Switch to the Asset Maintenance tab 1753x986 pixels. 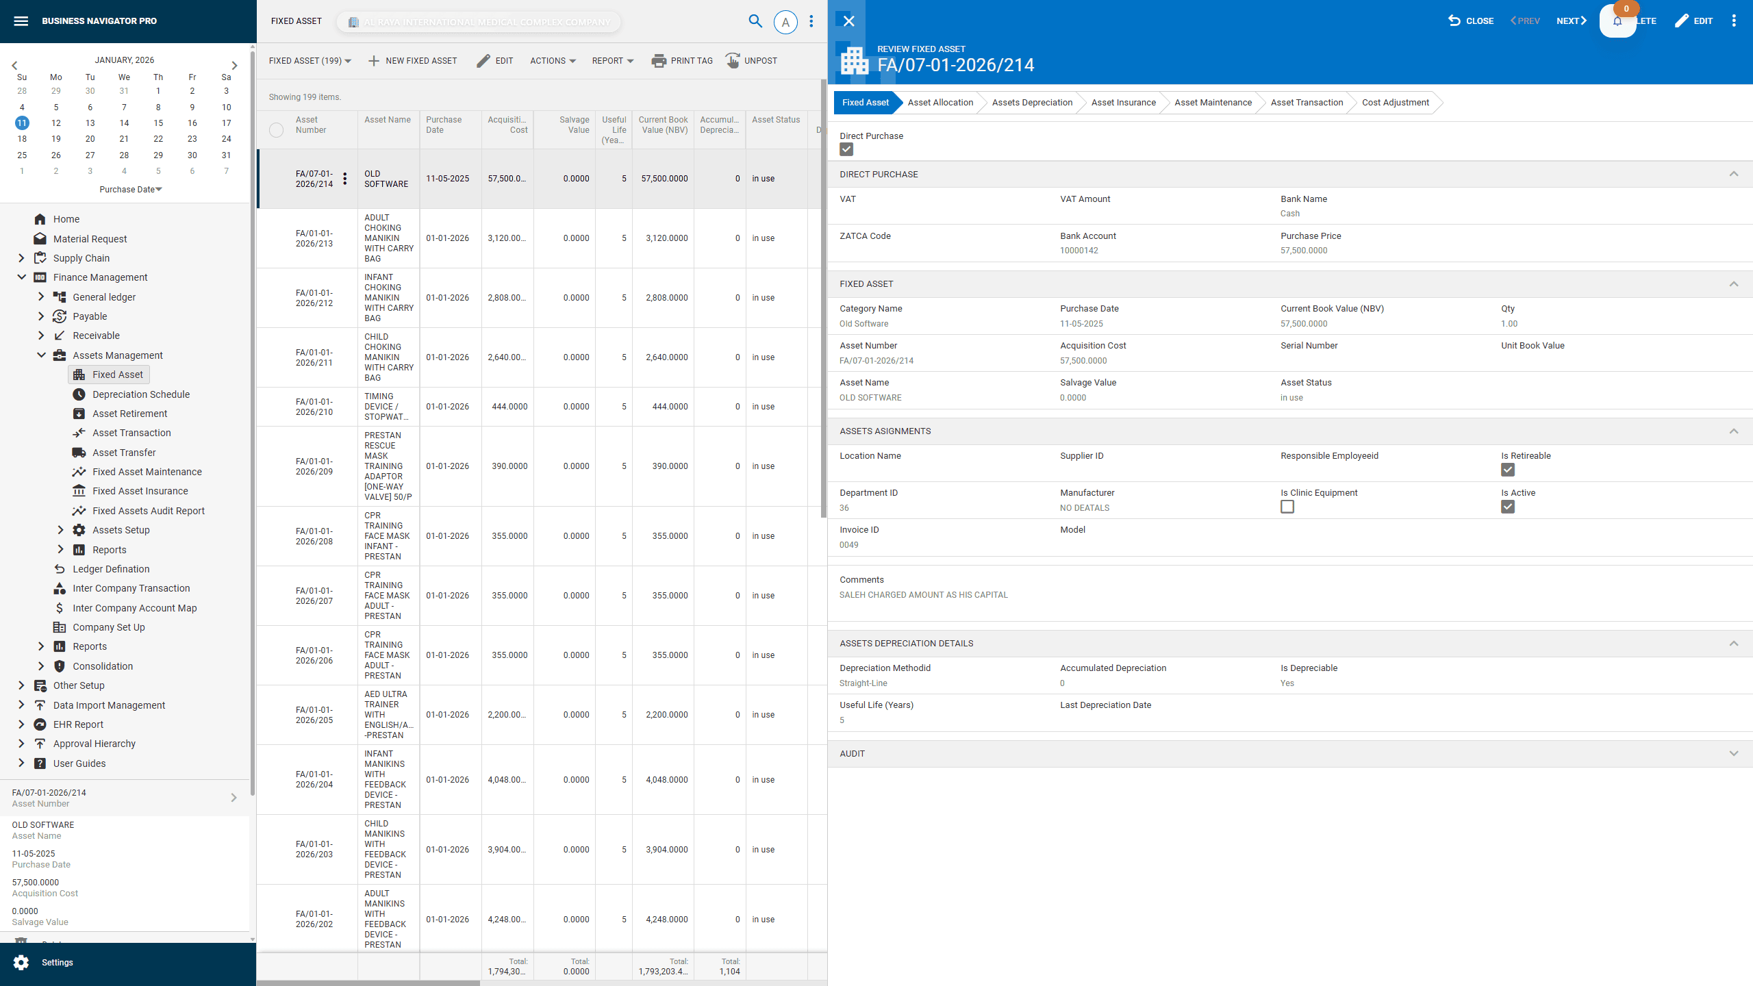pos(1213,102)
